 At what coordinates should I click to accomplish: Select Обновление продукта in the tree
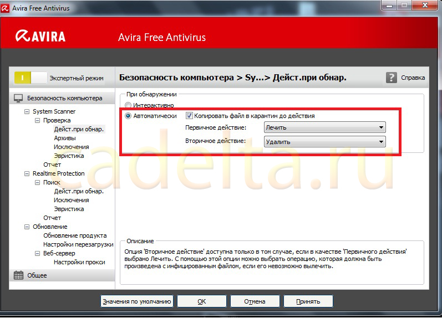[x=75, y=235]
